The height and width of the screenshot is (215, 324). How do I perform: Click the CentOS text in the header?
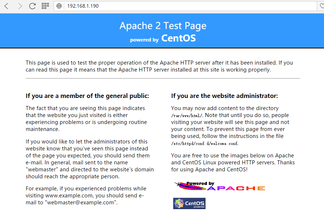[x=178, y=38]
